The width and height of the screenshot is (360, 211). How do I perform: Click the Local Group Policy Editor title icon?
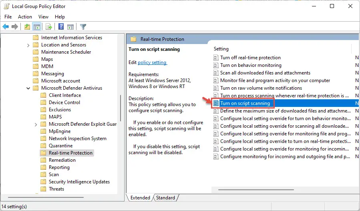coord(7,6)
